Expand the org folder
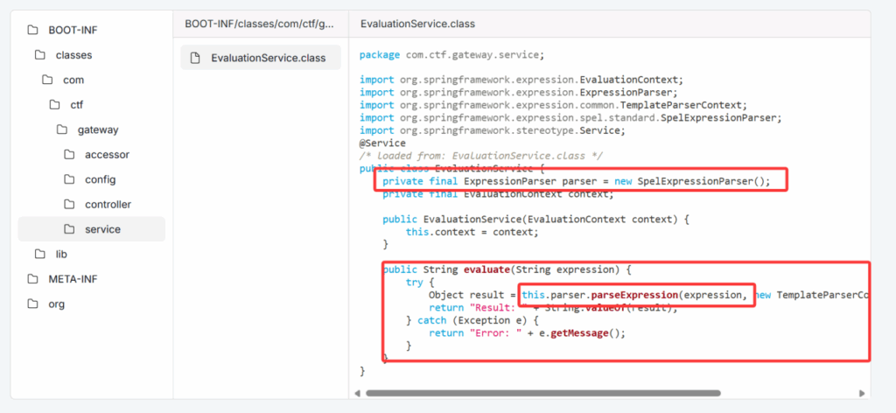This screenshot has width=896, height=413. pos(57,304)
